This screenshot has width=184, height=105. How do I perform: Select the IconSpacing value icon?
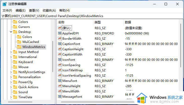click(60, 65)
